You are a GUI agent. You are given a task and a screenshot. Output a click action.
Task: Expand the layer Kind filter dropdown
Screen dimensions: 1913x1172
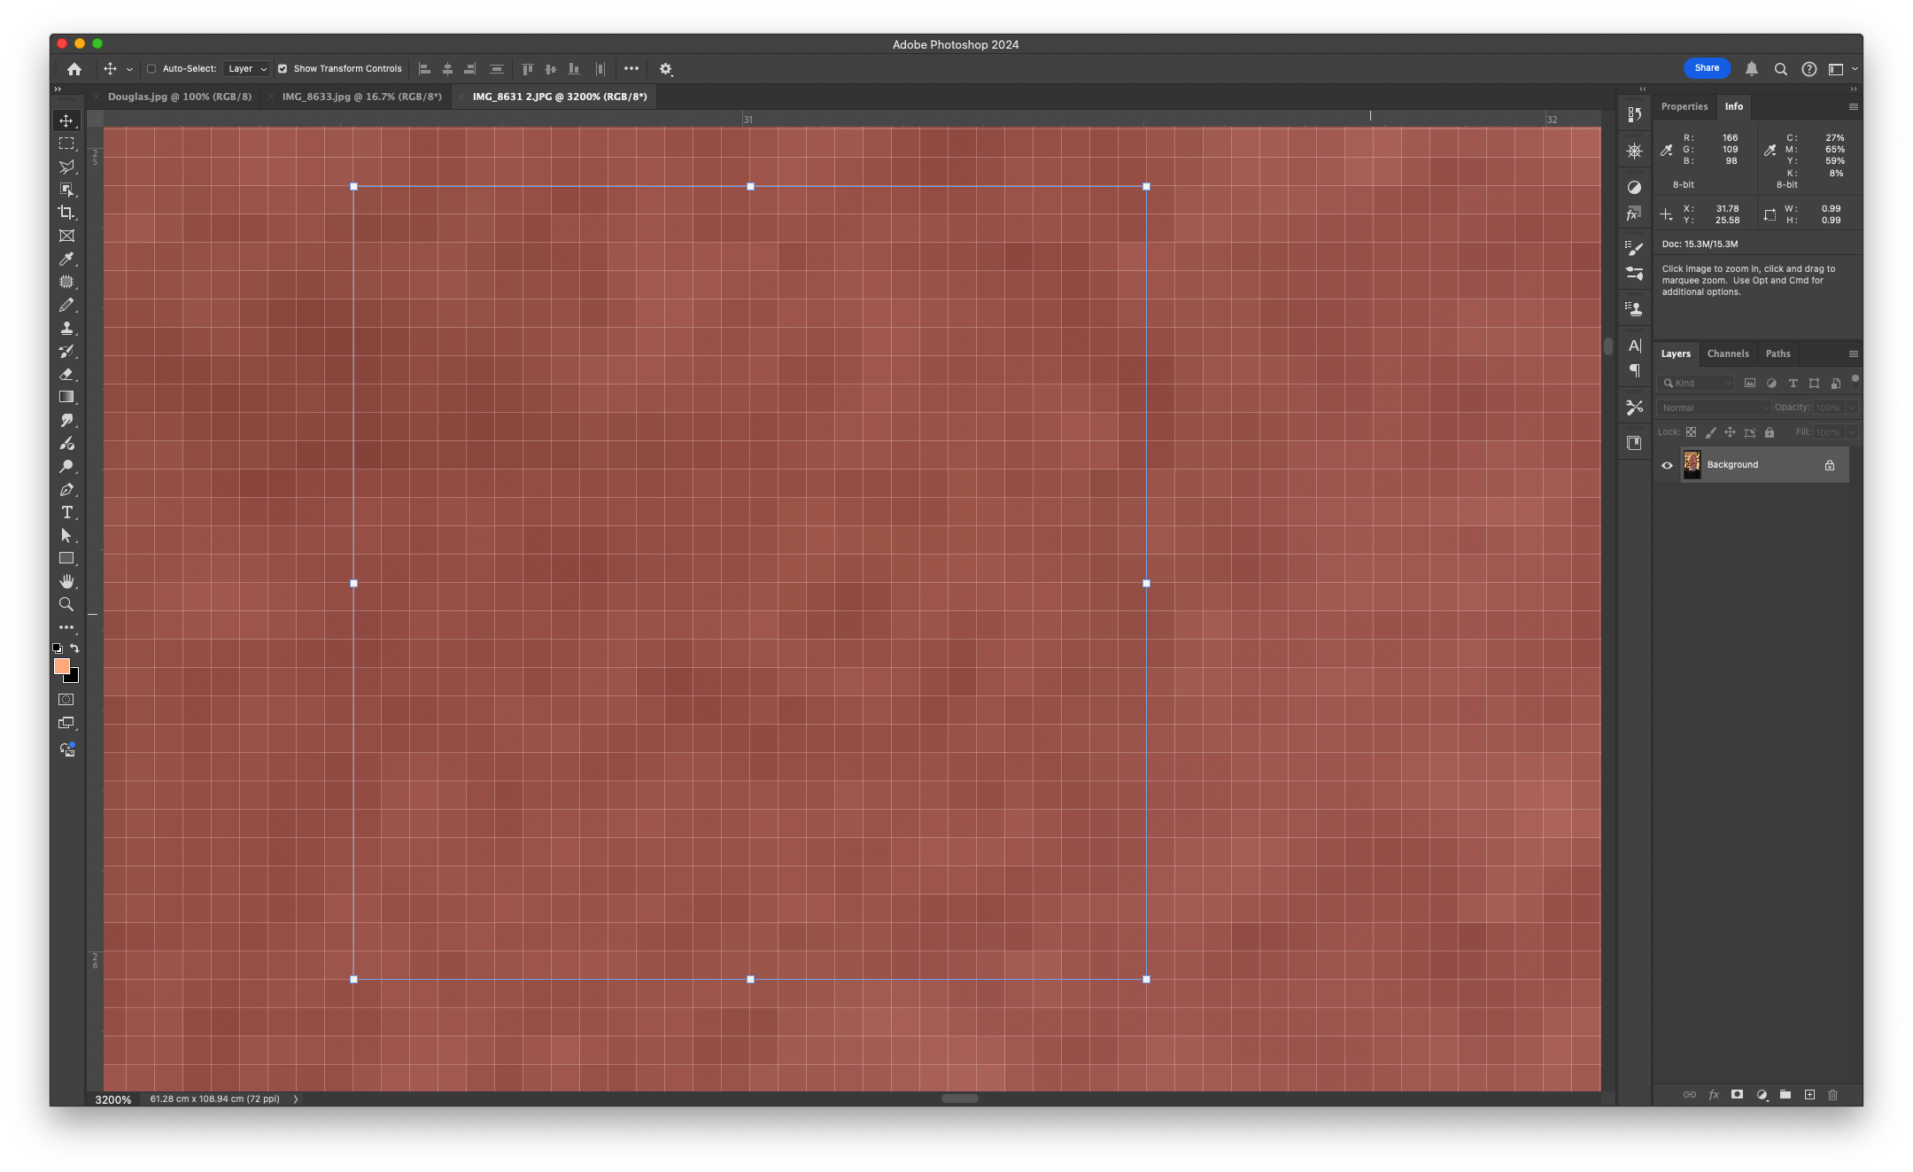(1696, 383)
